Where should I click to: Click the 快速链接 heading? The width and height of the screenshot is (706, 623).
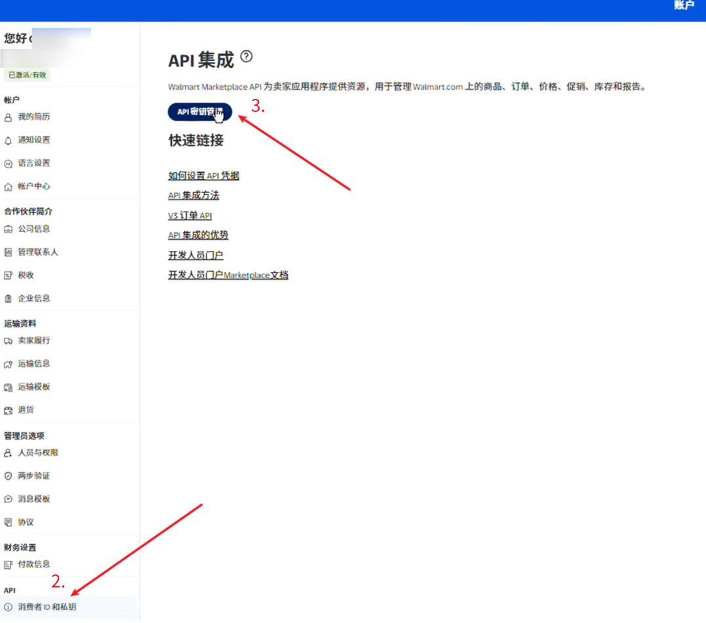pyautogui.click(x=196, y=140)
